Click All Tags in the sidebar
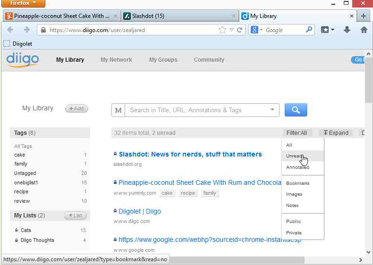Image resolution: width=373 pixels, height=265 pixels. coord(23,146)
